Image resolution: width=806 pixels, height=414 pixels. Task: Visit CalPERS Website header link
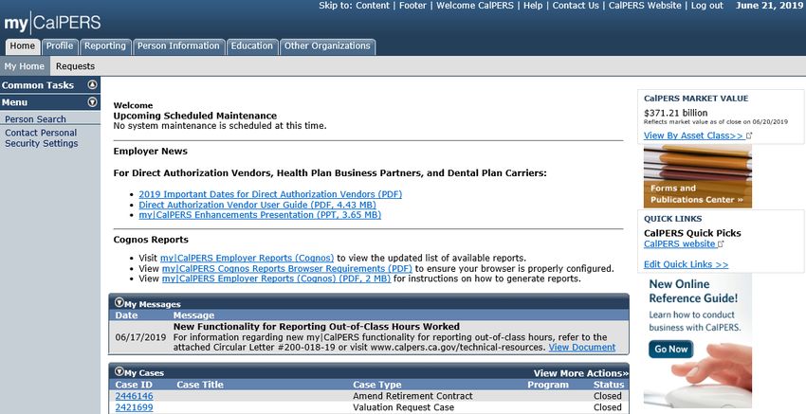tap(645, 6)
